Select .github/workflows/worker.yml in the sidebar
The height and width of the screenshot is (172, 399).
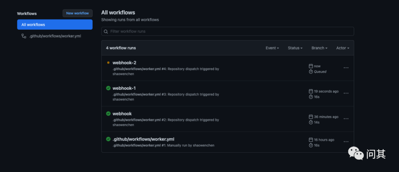click(55, 36)
